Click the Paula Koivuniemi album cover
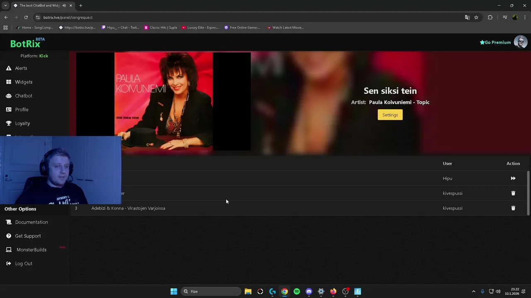The width and height of the screenshot is (531, 298). click(163, 101)
